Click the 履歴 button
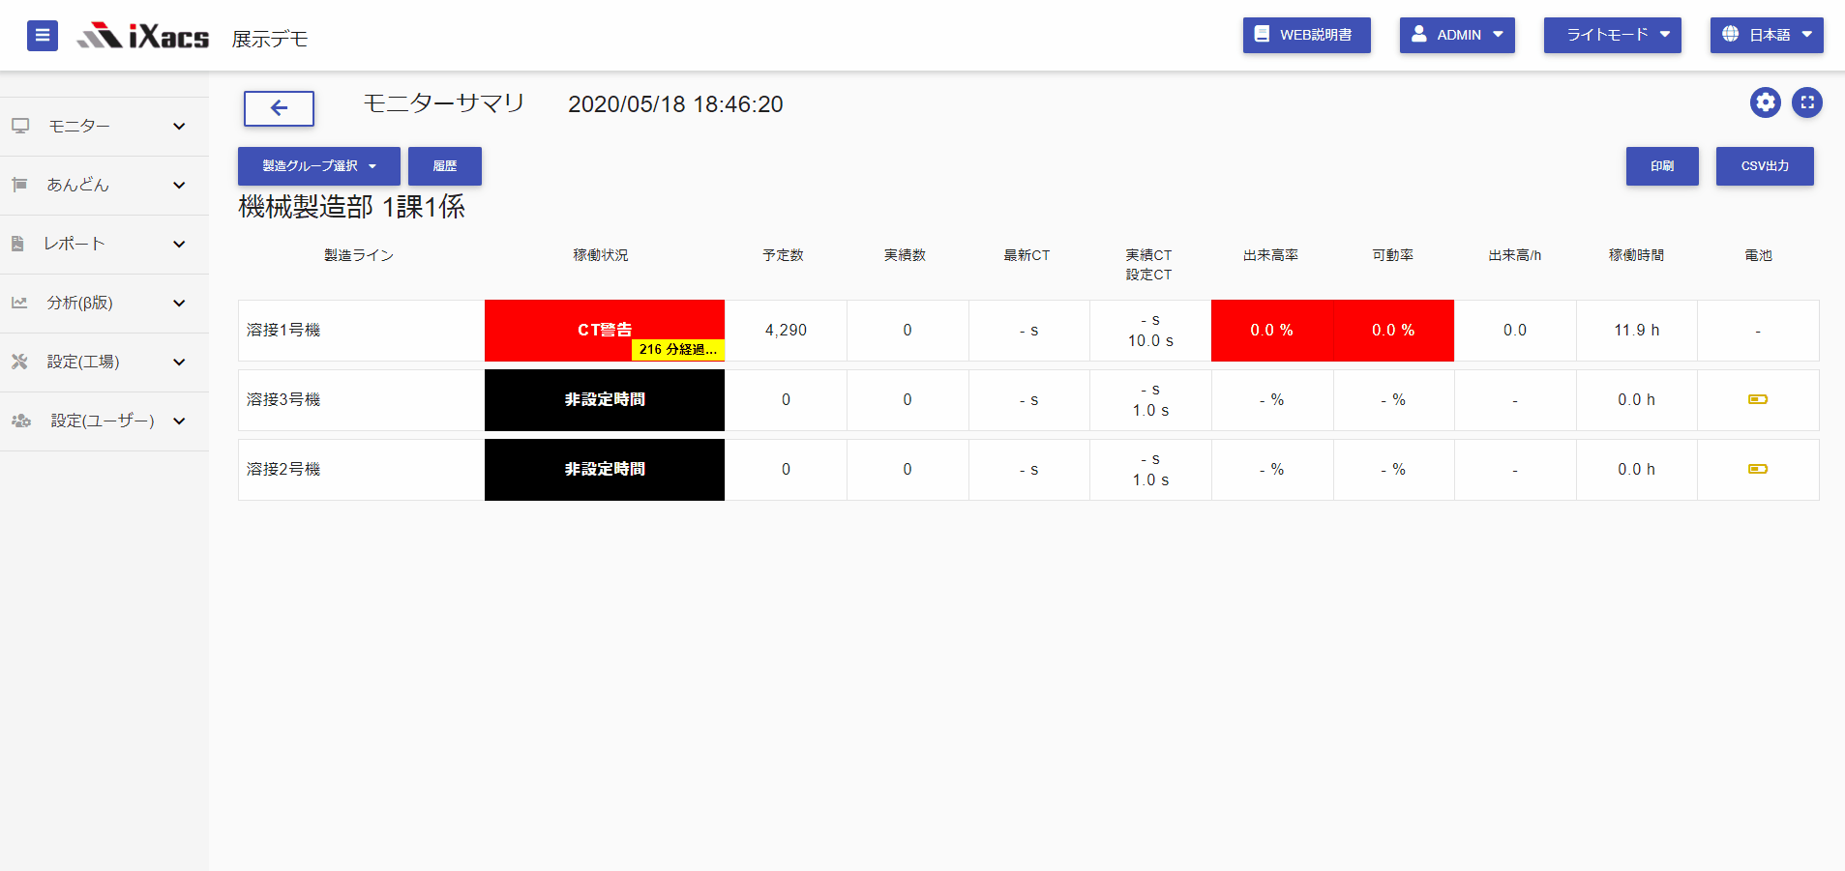The width and height of the screenshot is (1845, 871). [445, 166]
